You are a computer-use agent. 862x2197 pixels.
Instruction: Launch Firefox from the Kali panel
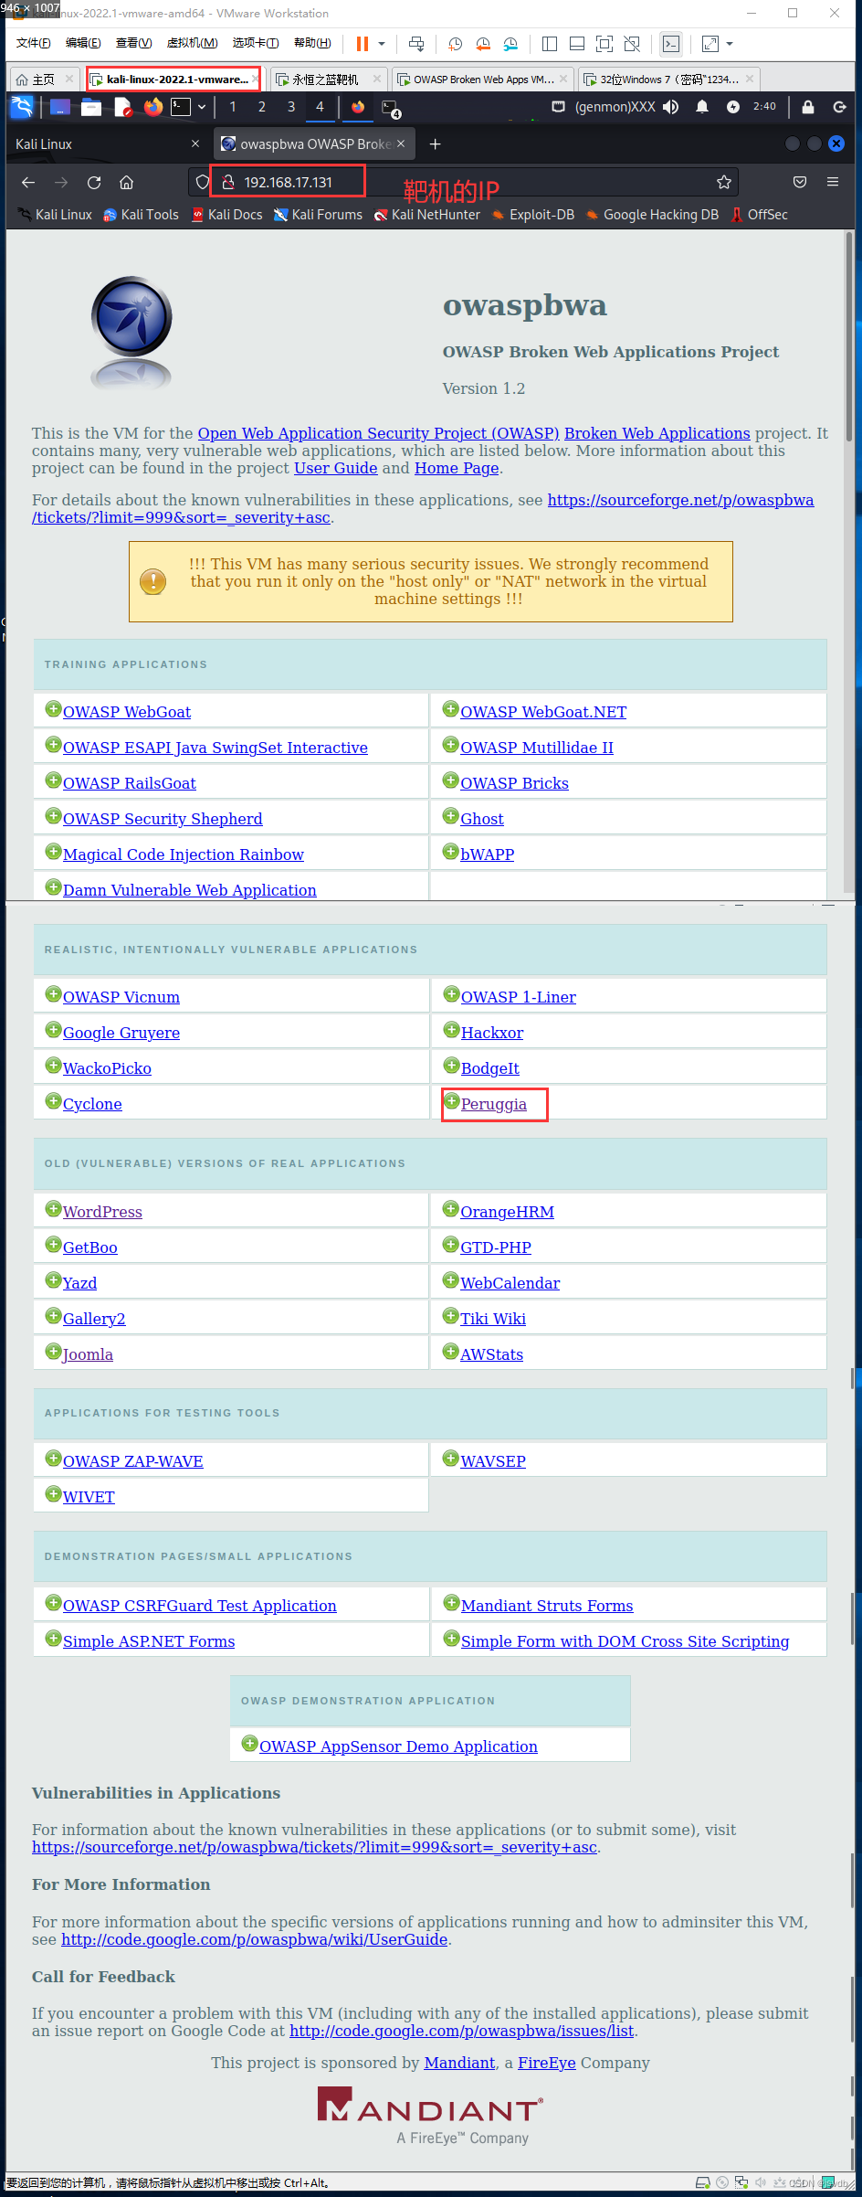pos(153,107)
